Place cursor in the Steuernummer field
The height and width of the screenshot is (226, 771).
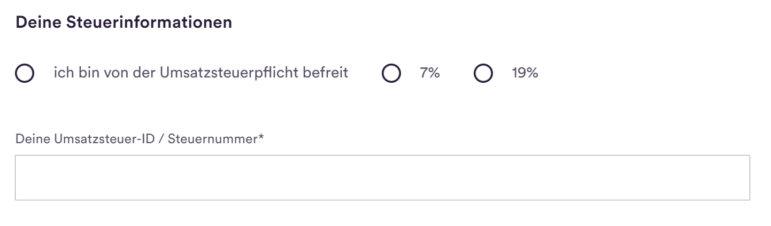coord(382,178)
